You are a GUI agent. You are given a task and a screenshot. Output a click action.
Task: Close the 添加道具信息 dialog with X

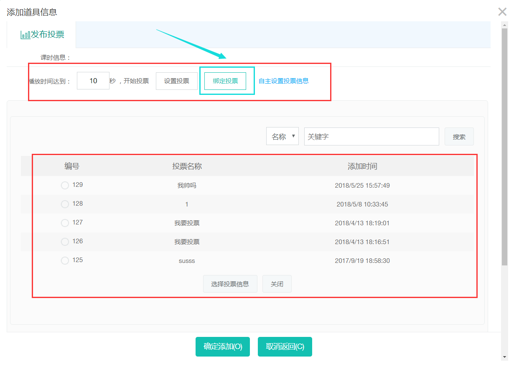pyautogui.click(x=502, y=12)
